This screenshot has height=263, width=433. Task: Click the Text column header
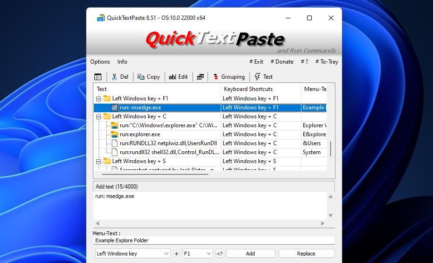[158, 89]
